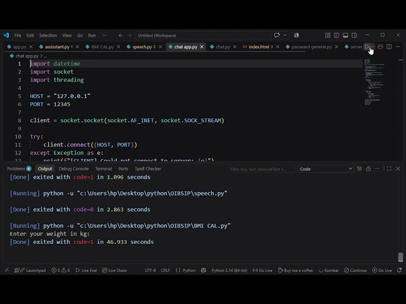This screenshot has height=304, width=406.
Task: Open the Spell Checker tab
Action: 148,168
